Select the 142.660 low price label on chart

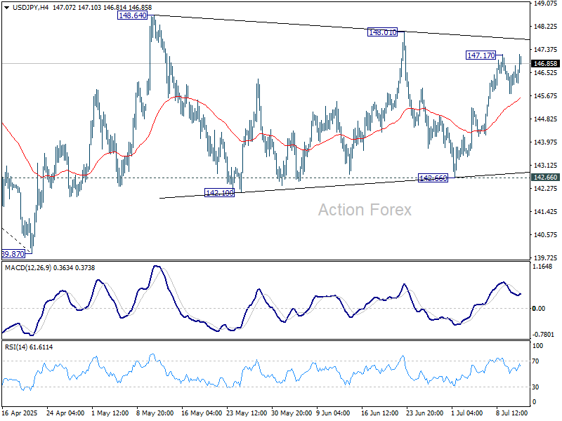pyautogui.click(x=433, y=178)
